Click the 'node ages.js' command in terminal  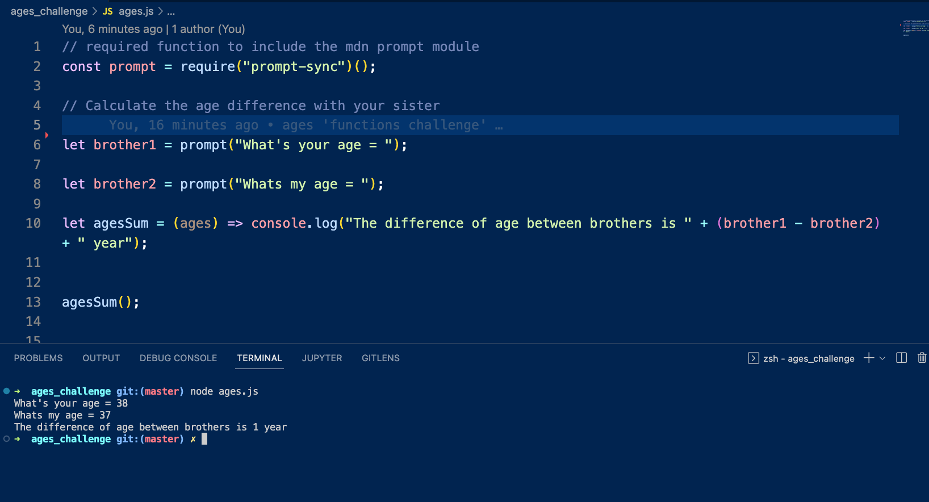tap(224, 391)
